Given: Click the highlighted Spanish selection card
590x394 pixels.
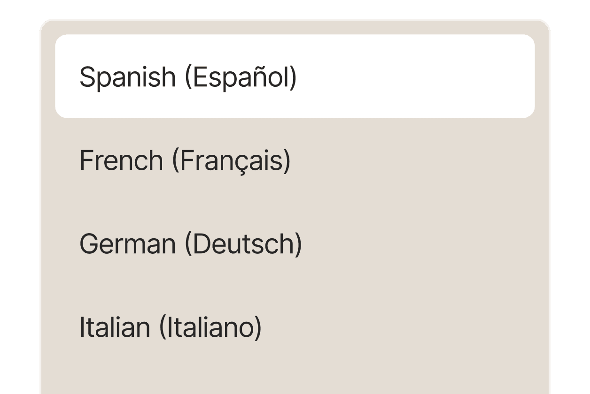Looking at the screenshot, I should coord(295,76).
